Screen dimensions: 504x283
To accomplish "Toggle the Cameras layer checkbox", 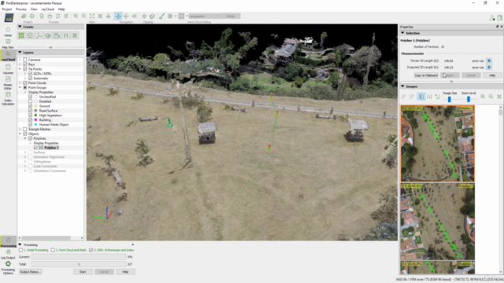I will tap(25, 60).
